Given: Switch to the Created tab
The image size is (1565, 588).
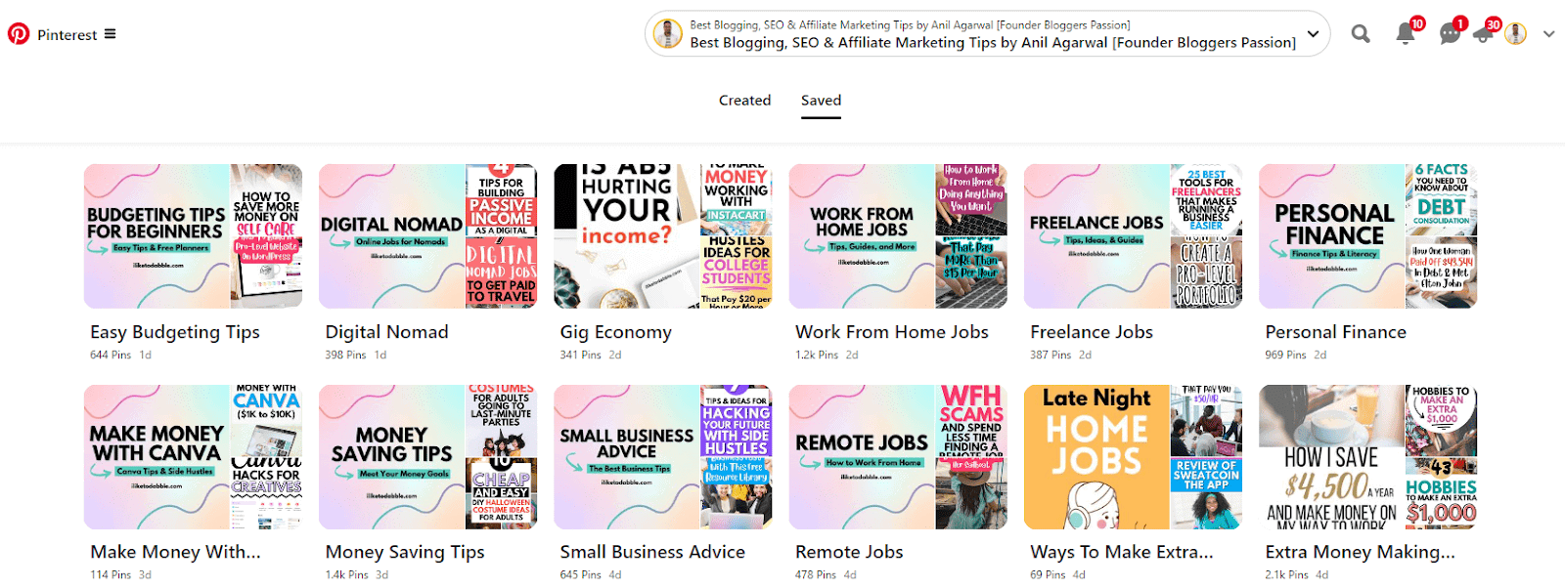Looking at the screenshot, I should 744,100.
